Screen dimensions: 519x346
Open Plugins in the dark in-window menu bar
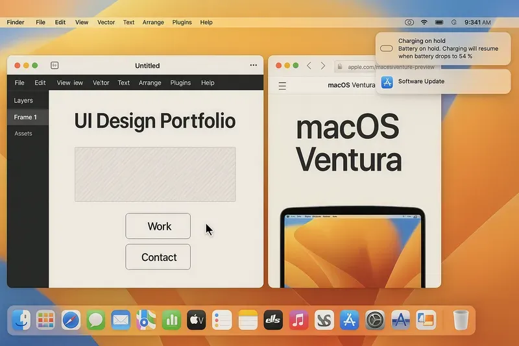pyautogui.click(x=180, y=83)
